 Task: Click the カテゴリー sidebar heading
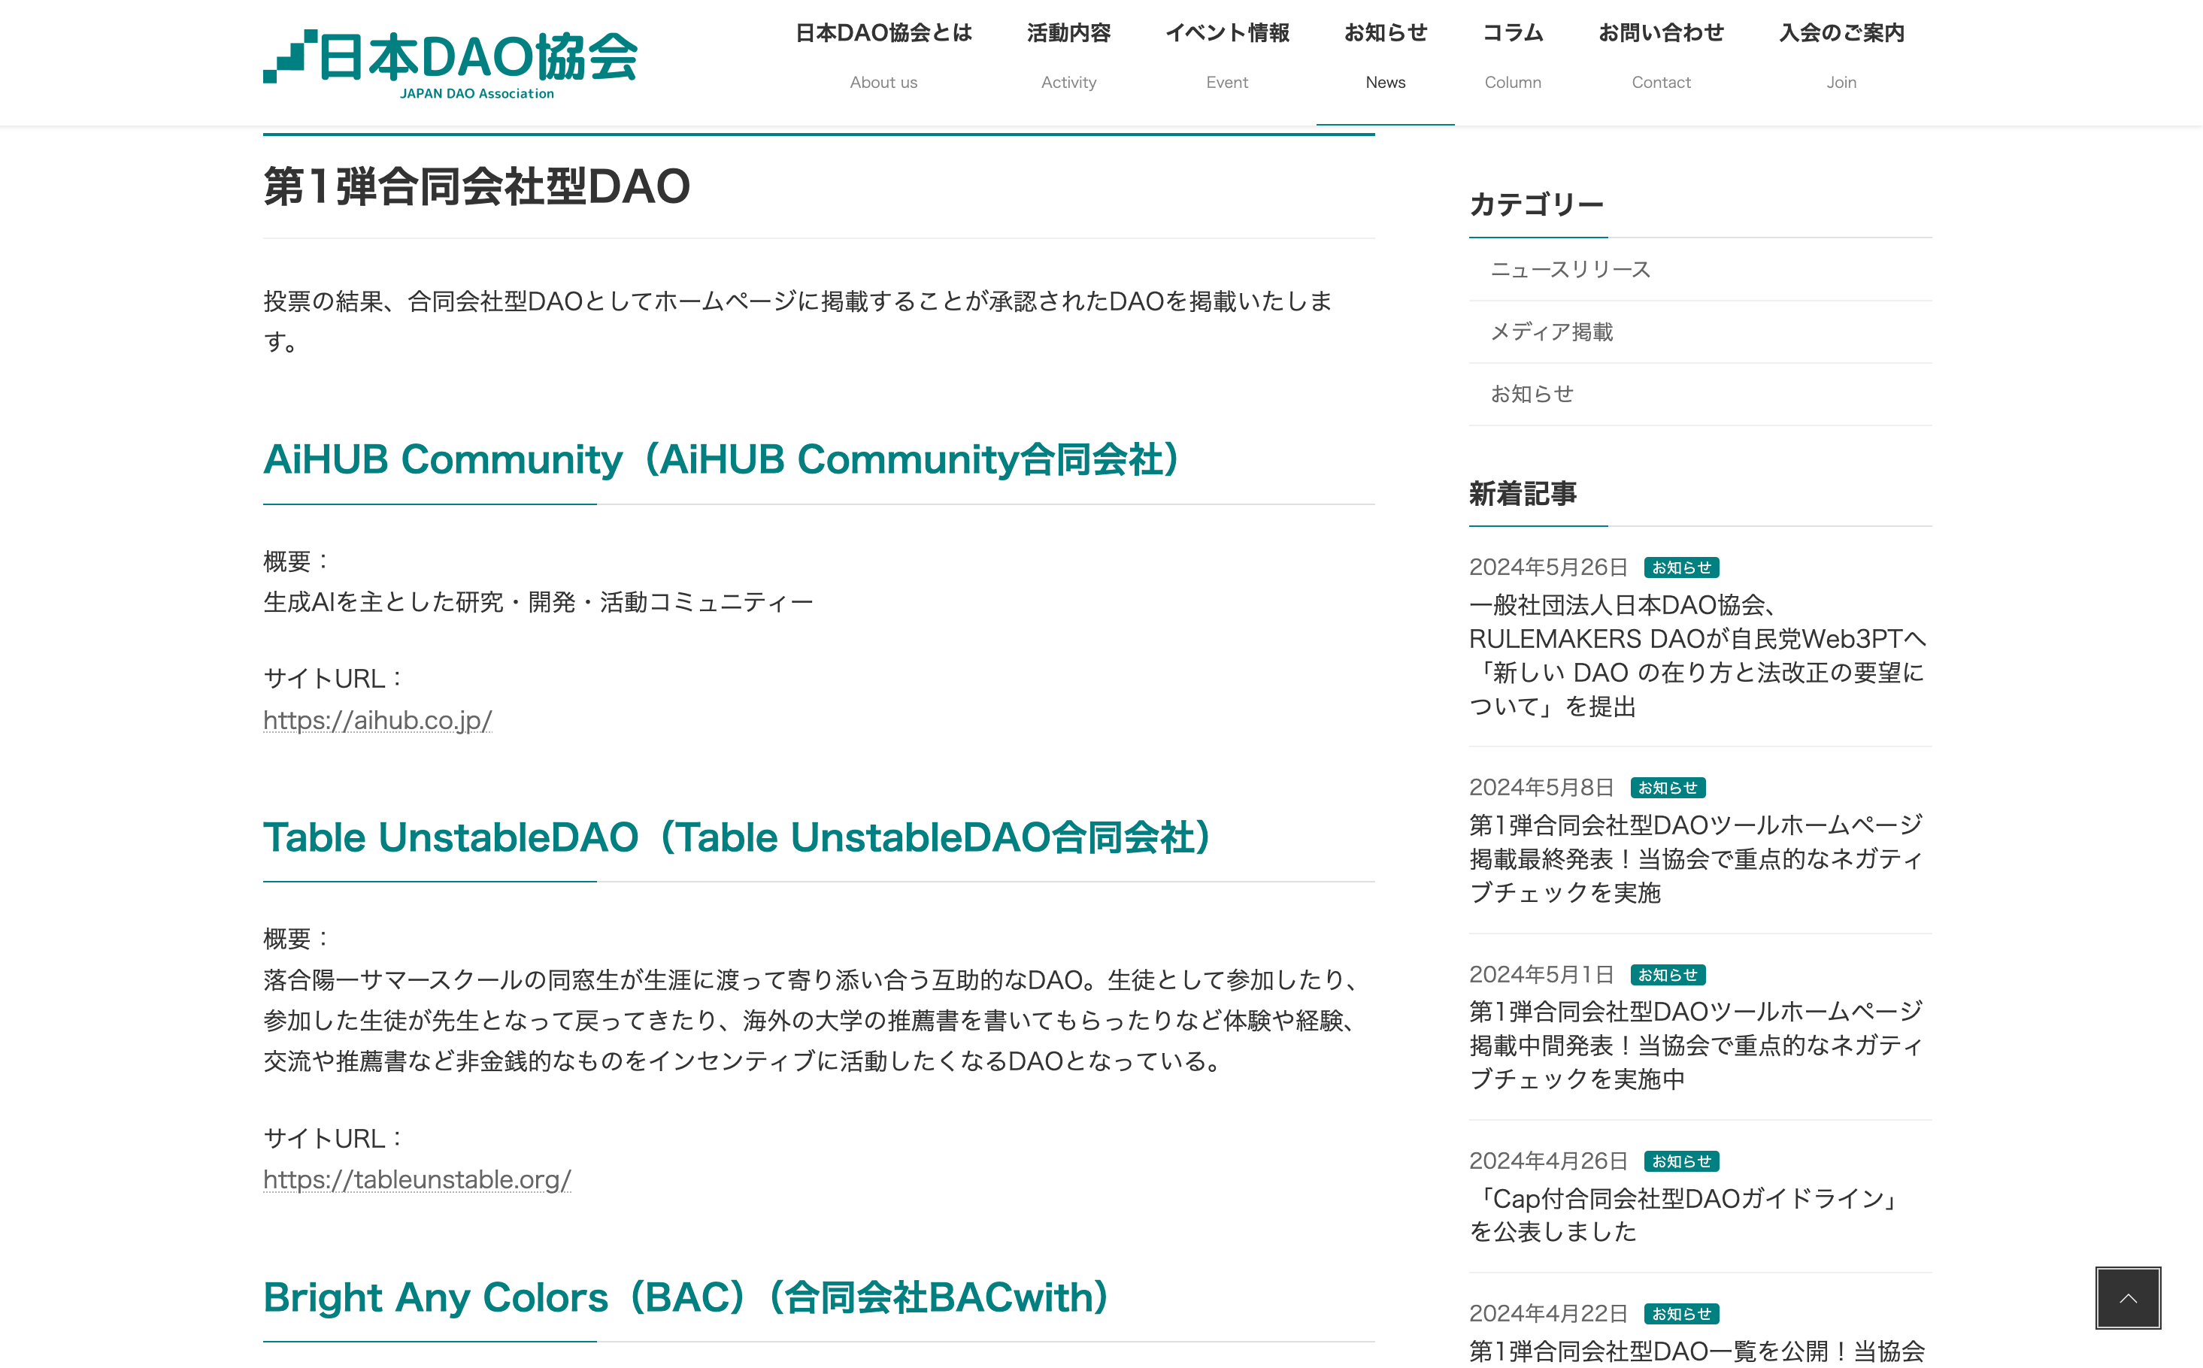pos(1536,204)
